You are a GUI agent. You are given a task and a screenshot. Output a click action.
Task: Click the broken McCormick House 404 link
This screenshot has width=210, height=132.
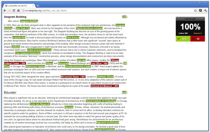73,77
